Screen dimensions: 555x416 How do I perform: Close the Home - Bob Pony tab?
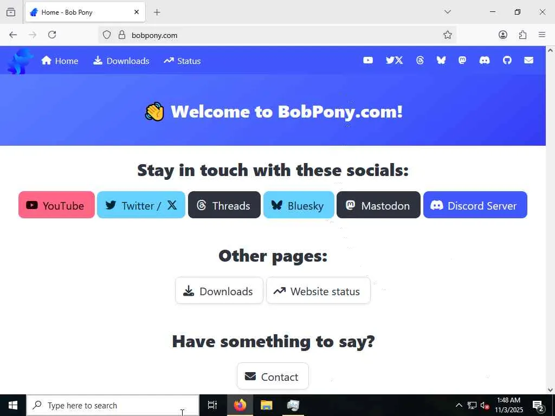(137, 12)
